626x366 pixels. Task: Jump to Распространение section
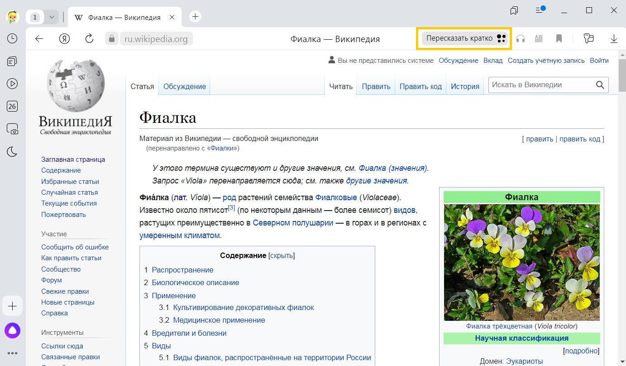[182, 270]
